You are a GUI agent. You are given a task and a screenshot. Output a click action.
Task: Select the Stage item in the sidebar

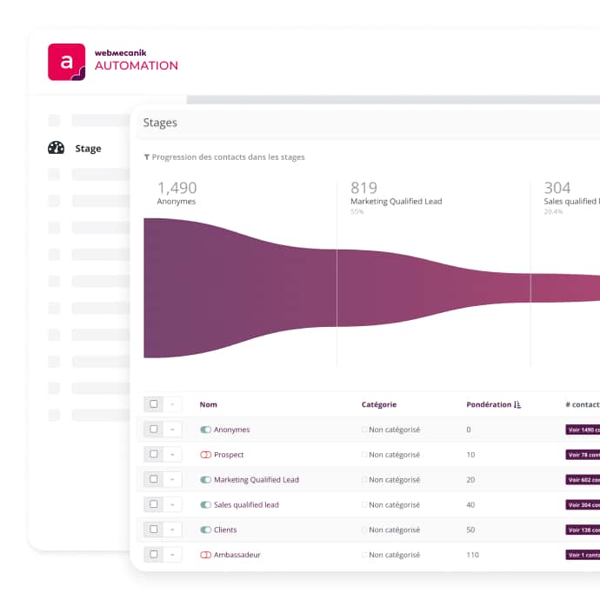tap(88, 149)
